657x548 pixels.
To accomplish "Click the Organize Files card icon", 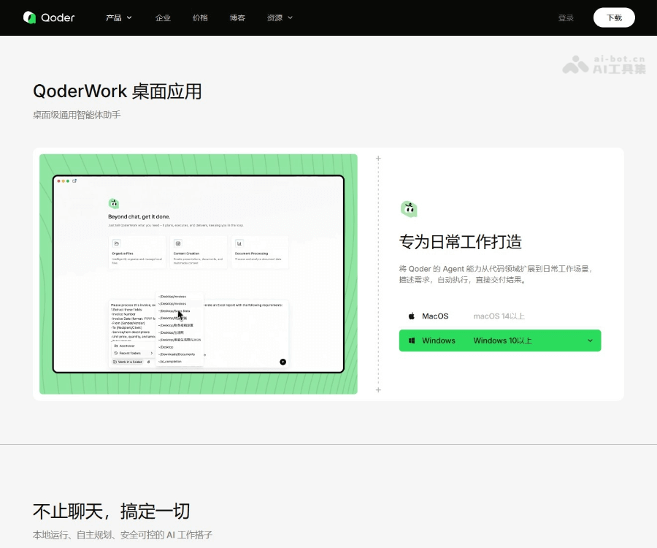I will 116,243.
